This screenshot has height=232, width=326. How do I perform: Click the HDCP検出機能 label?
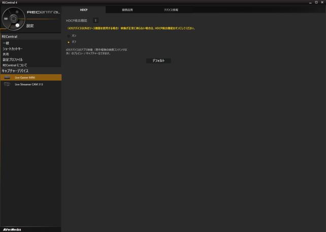pos(77,21)
